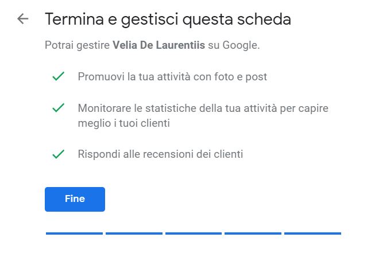The width and height of the screenshot is (371, 253).
Task: Click the word scheda in the heading
Action: 264,19
